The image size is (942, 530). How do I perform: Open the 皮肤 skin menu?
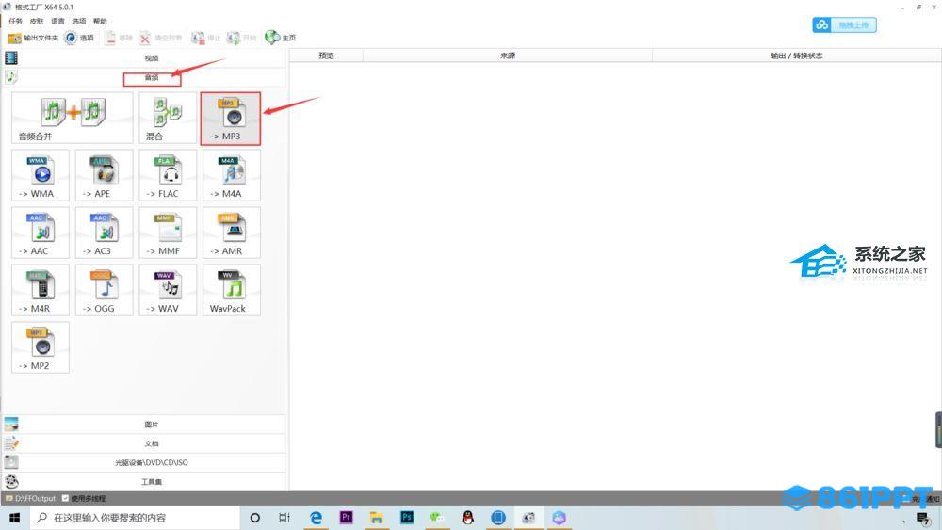[37, 21]
